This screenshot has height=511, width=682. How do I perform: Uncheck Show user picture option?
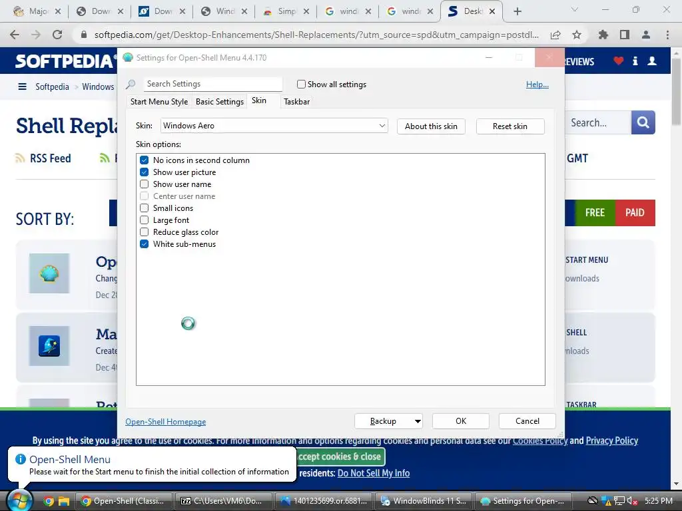(145, 172)
